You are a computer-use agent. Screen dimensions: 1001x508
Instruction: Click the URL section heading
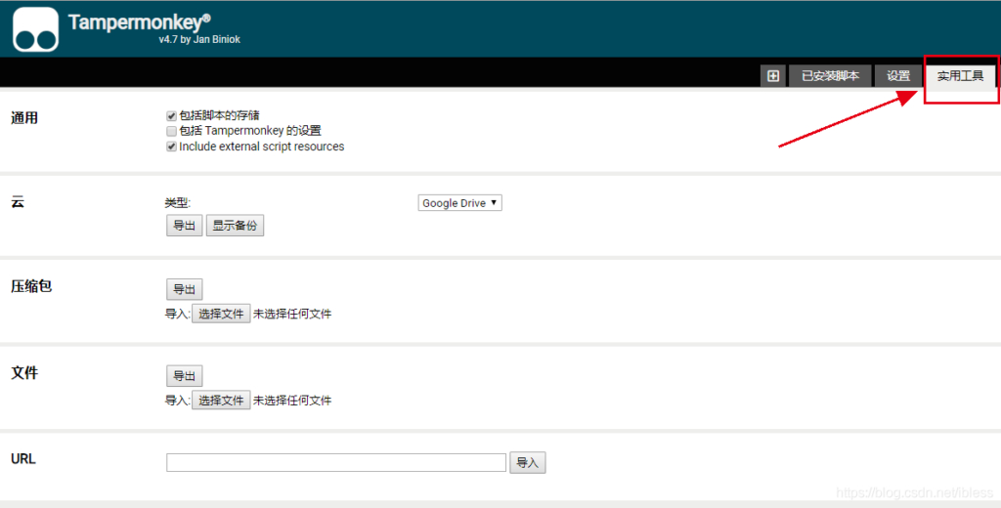point(23,459)
